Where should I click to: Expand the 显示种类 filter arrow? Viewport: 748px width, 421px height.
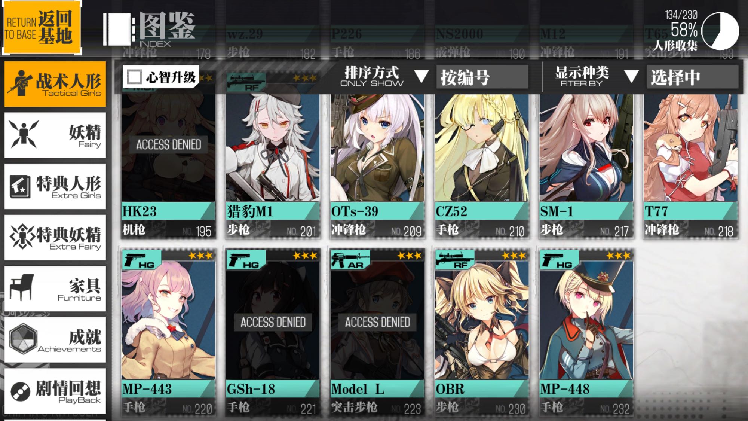[x=631, y=76]
